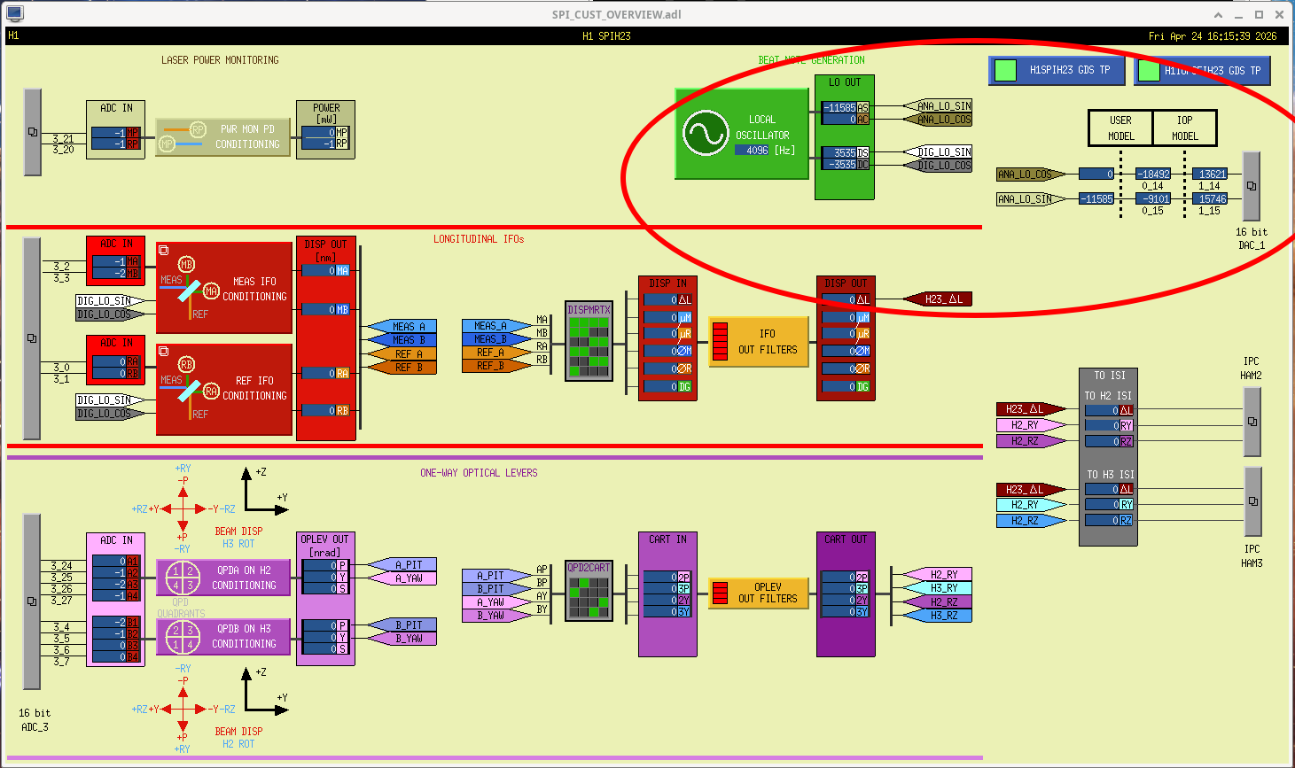Click the H23_ΔL dark red output tag
The image size is (1295, 768).
point(937,299)
